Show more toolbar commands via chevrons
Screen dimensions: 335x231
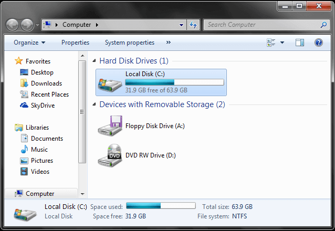[169, 43]
